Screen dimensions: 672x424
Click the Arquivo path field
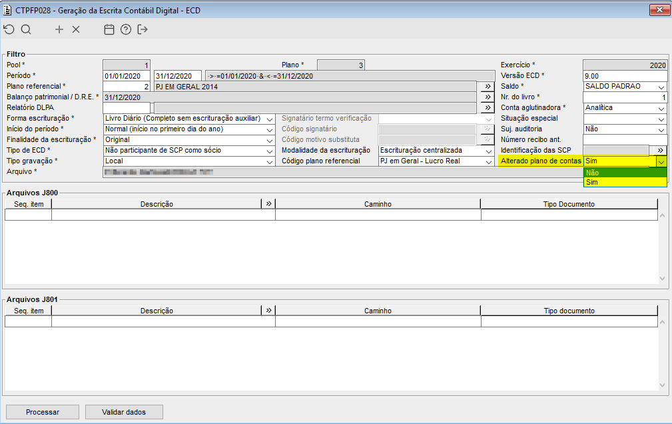coord(343,172)
